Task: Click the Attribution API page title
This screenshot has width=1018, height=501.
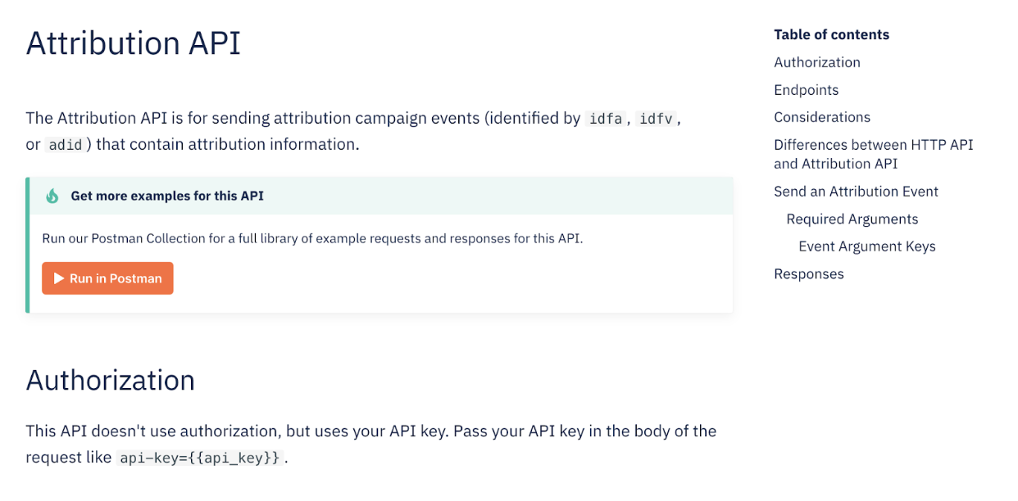Action: coord(134,43)
